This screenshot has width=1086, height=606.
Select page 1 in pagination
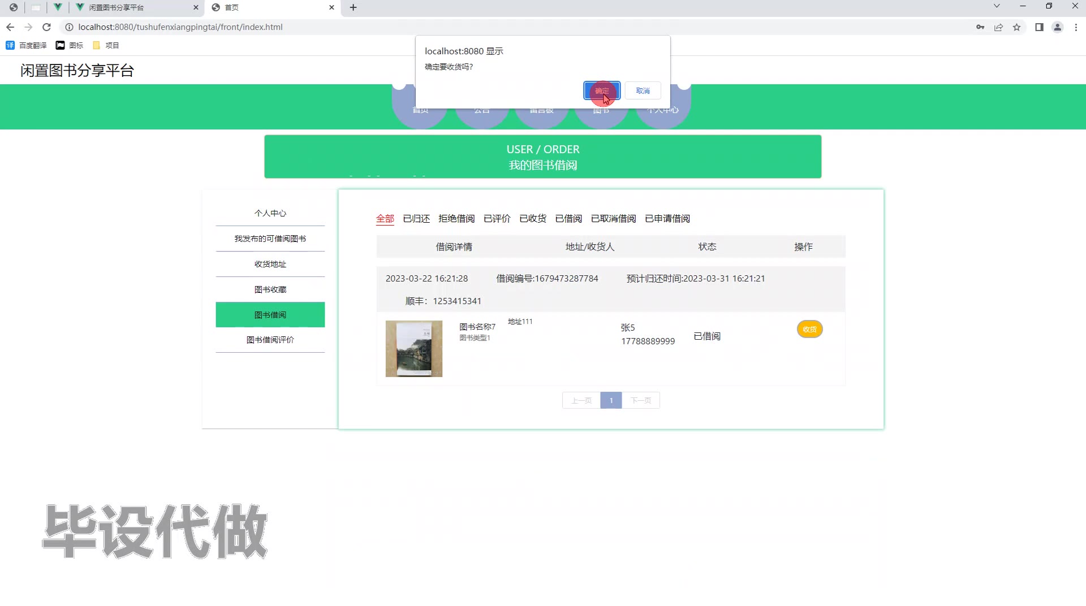[x=611, y=400]
